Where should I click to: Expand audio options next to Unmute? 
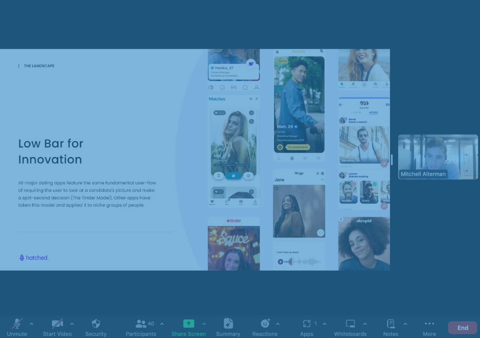31,324
